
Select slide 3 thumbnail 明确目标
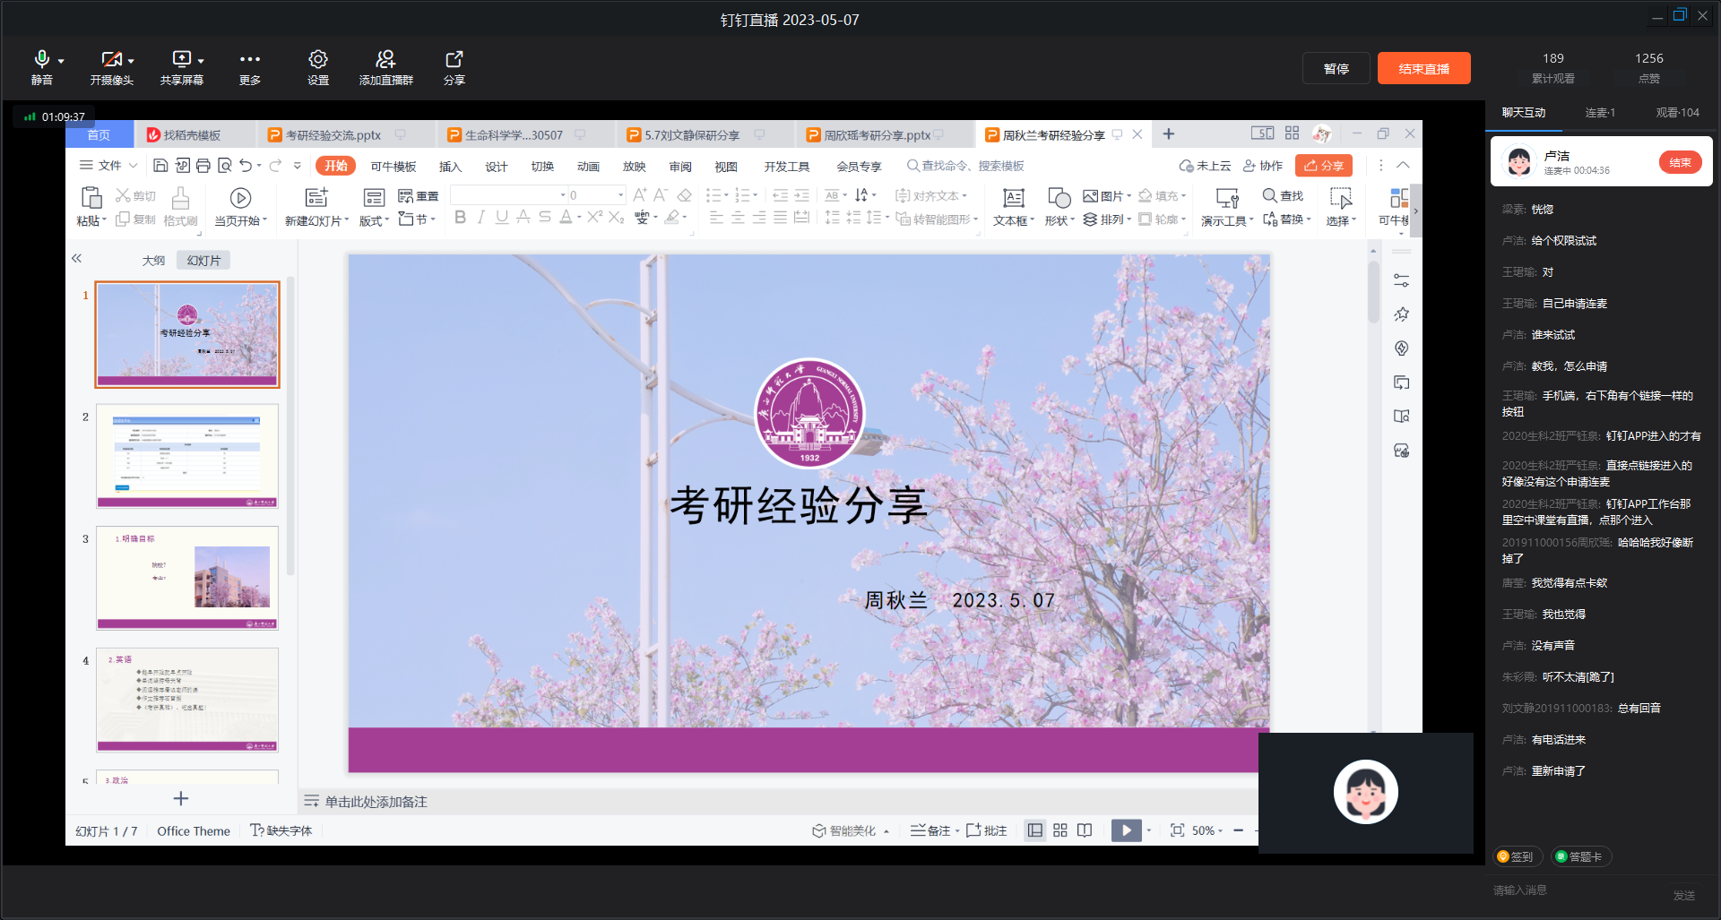tap(187, 578)
